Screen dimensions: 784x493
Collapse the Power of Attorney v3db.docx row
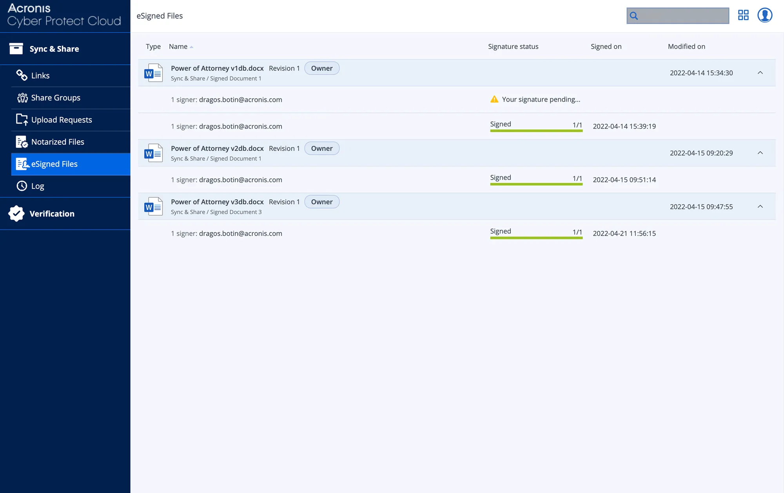click(x=760, y=206)
